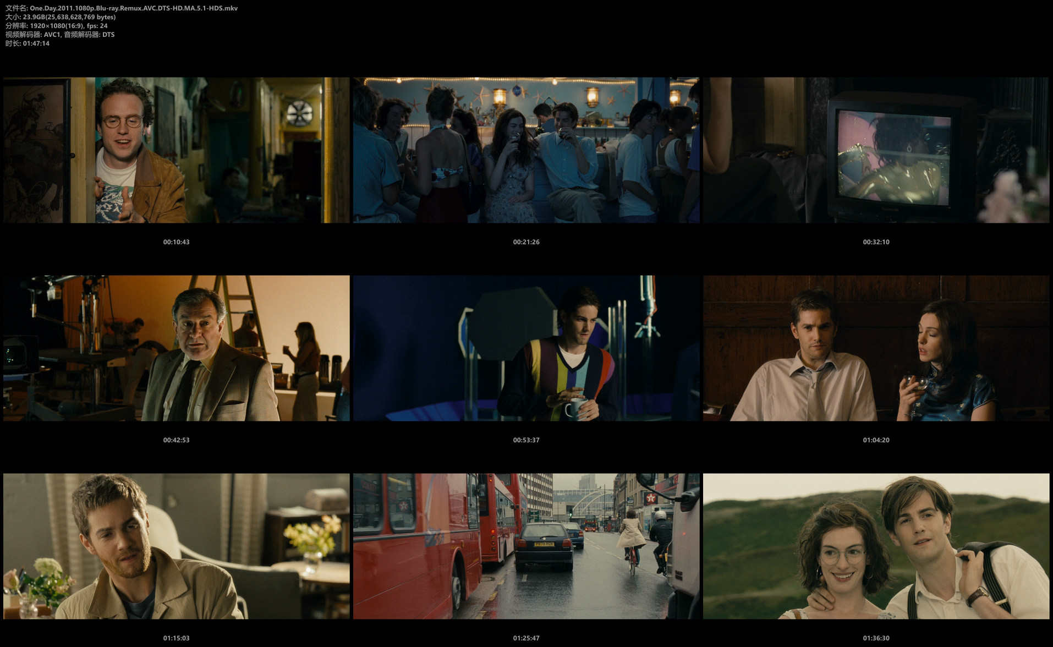Click the 00:53:37 timestamp label
The height and width of the screenshot is (647, 1053).
click(x=526, y=440)
